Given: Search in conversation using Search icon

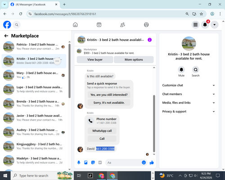Looking at the screenshot, I should (x=196, y=70).
